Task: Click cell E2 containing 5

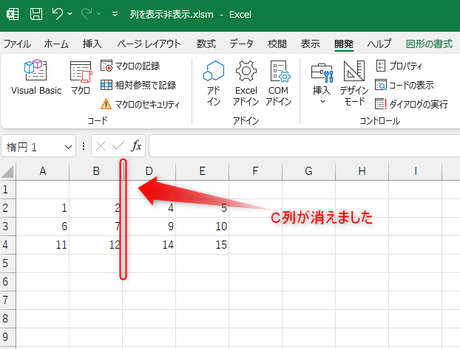Action: tap(203, 208)
